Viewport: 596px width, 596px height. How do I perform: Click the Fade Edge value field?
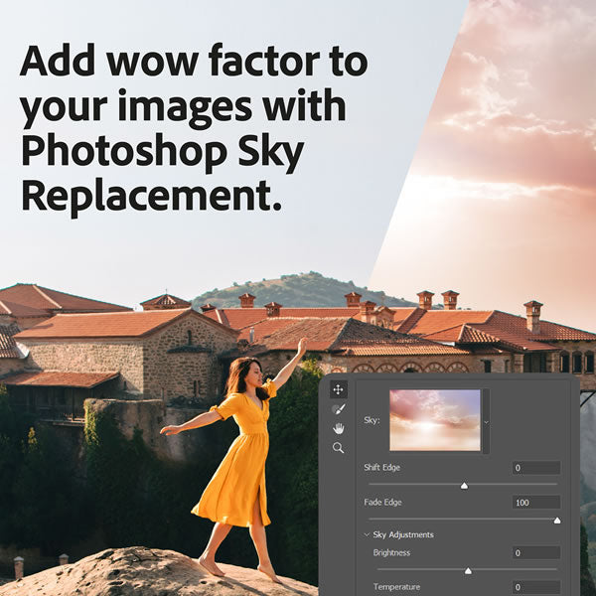coord(536,502)
